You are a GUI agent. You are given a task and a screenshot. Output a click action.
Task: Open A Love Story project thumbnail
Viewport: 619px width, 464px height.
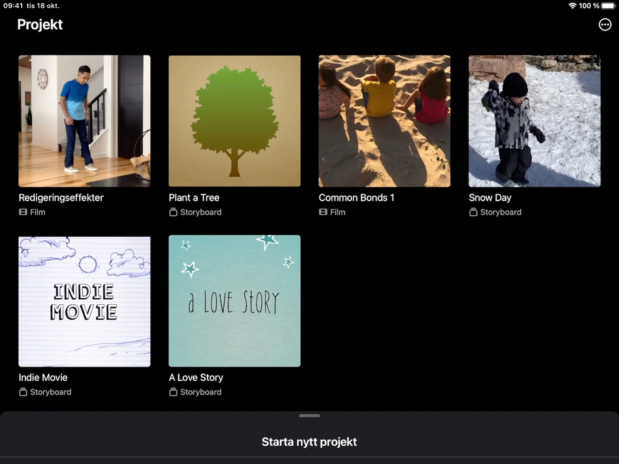coord(234,301)
